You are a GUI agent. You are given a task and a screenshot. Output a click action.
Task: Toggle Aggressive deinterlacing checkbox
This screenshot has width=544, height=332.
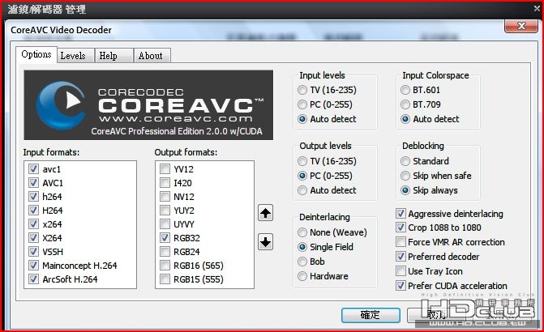pyautogui.click(x=401, y=214)
